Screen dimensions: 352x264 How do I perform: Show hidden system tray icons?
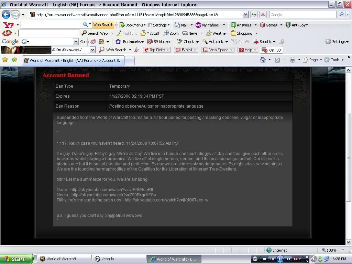tap(313, 259)
